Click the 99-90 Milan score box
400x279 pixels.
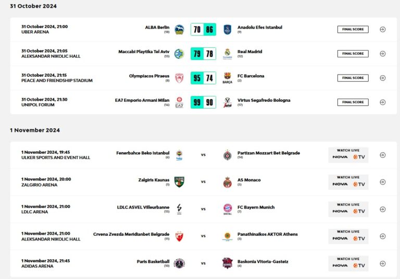203,102
